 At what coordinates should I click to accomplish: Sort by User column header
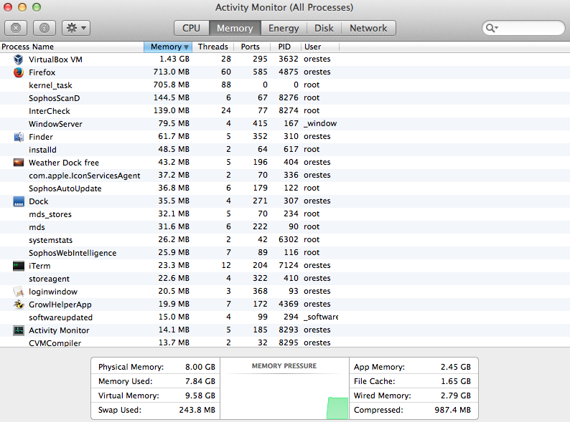click(320, 47)
